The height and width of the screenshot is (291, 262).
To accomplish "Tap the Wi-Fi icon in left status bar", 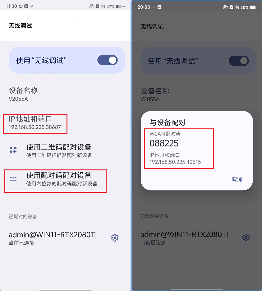I will 103,6.
